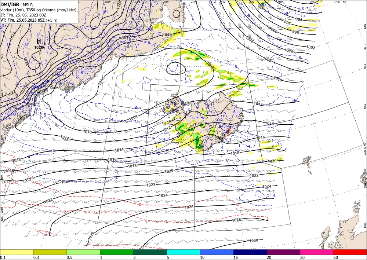Click the '15' legend scale value
367x260 pixels.
[236, 257]
